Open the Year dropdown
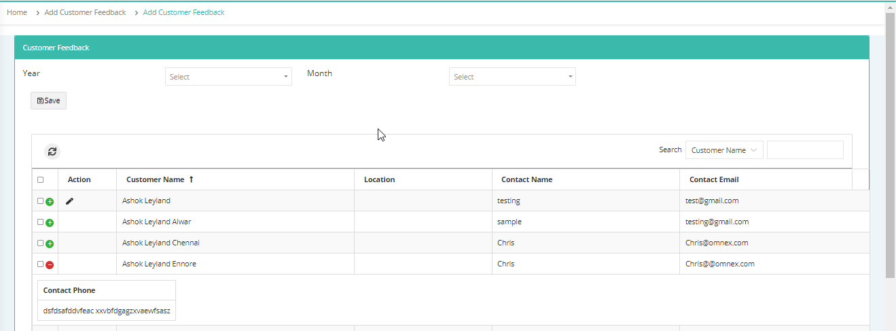This screenshot has width=896, height=331. coord(228,77)
